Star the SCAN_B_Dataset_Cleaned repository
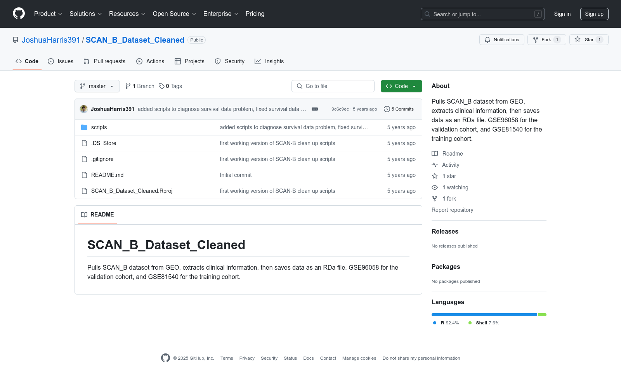 (588, 40)
